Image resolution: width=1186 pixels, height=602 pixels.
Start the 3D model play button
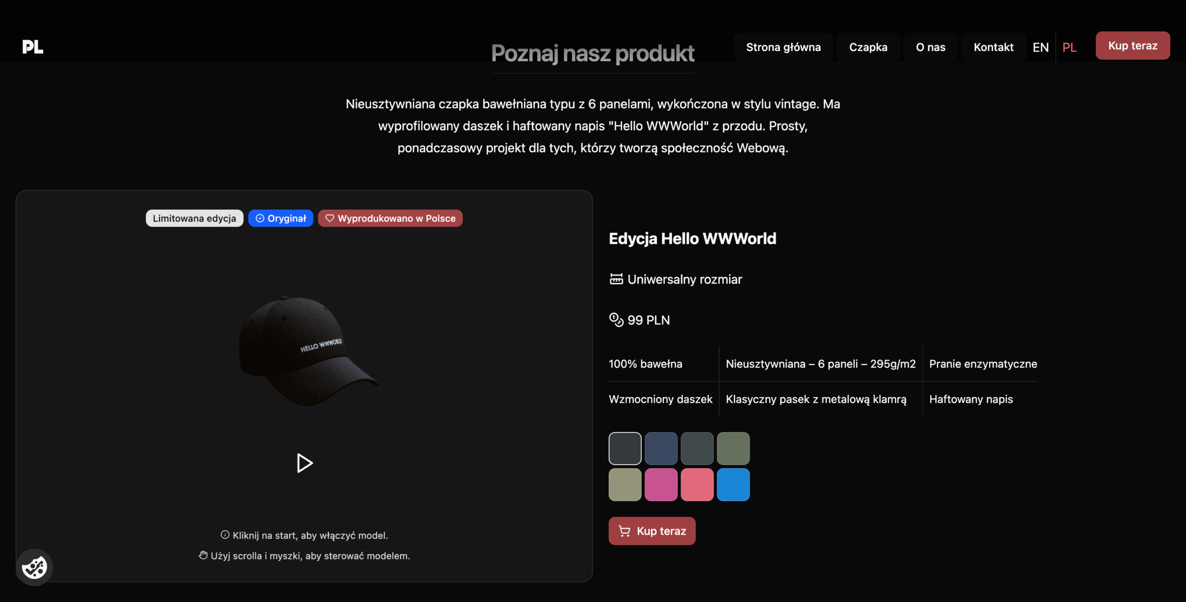coord(304,463)
